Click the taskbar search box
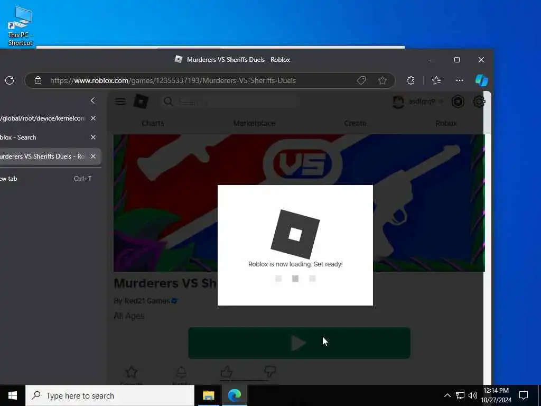The height and width of the screenshot is (406, 541). pos(110,395)
